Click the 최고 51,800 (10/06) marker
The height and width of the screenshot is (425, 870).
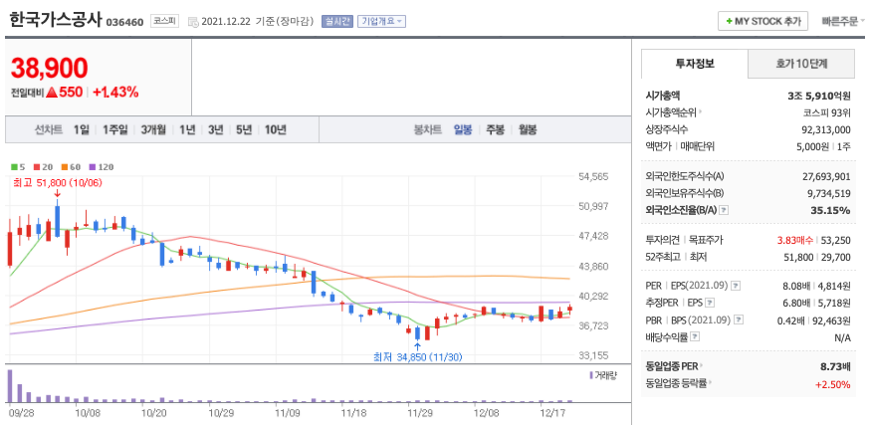pos(57,182)
